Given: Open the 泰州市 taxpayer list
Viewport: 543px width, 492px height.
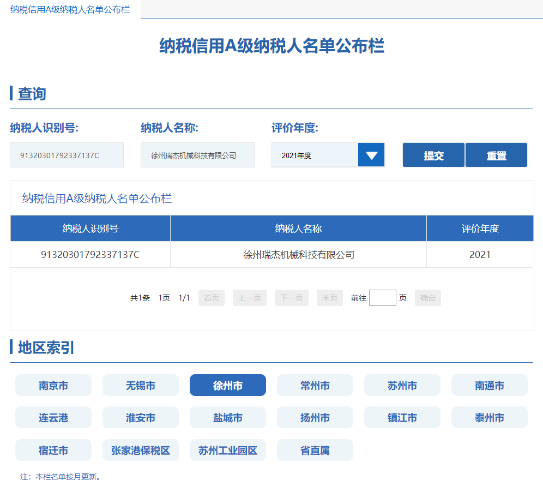Looking at the screenshot, I should click(x=489, y=417).
